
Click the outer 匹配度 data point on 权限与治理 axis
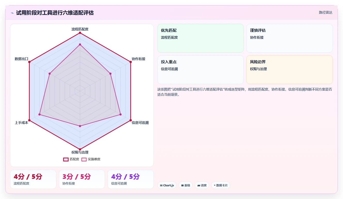point(80,149)
